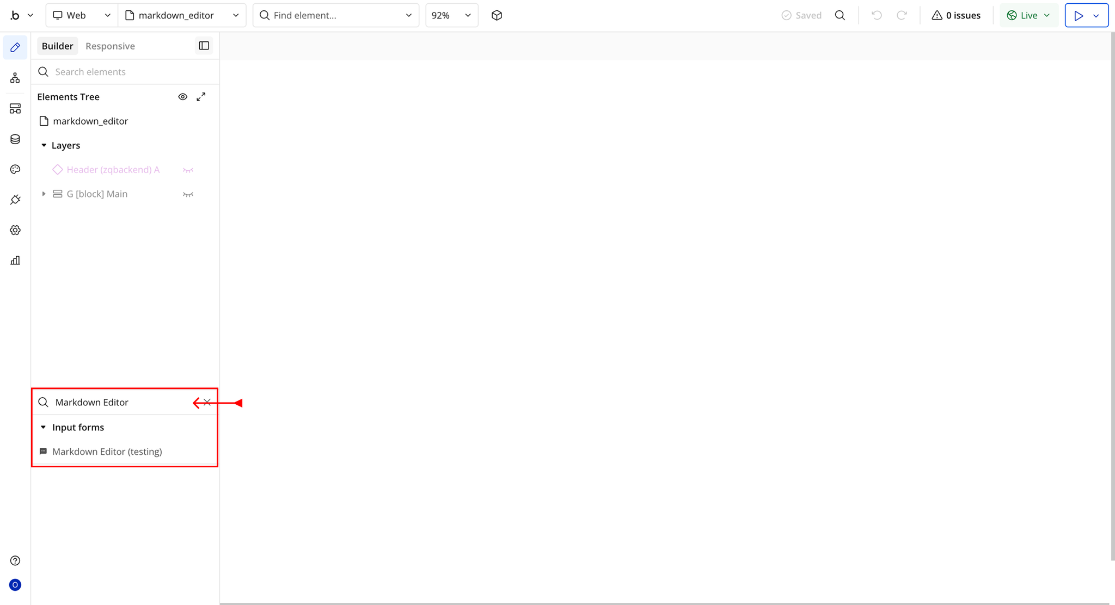Open the help question mark icon

point(15,560)
